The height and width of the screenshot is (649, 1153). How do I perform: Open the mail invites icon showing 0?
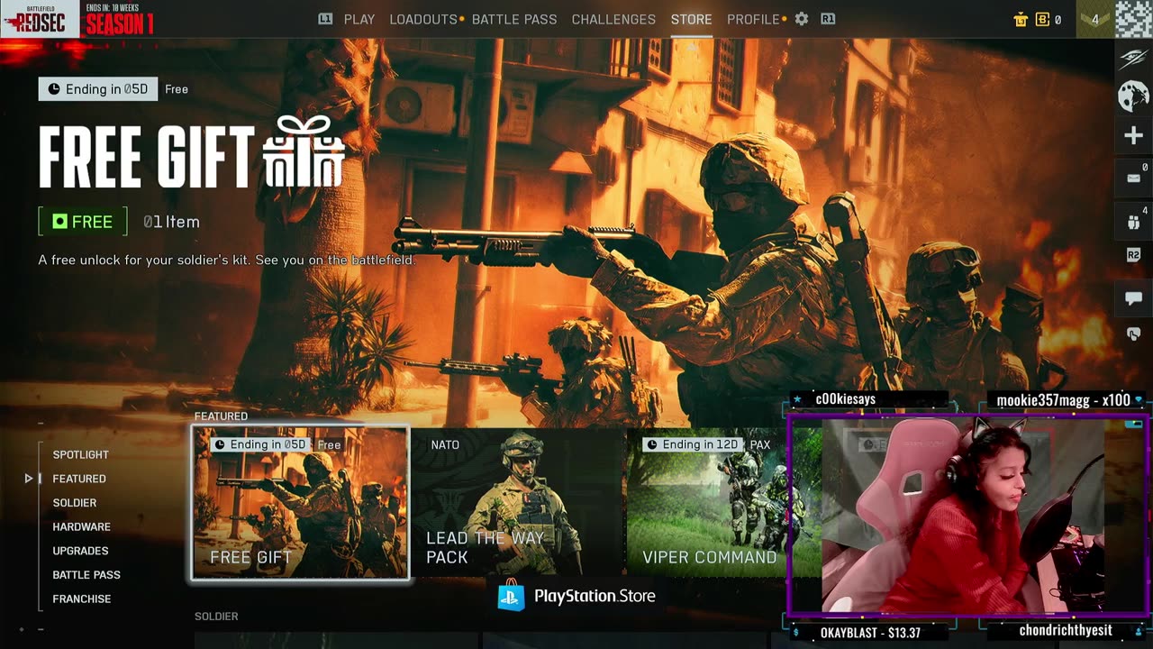(x=1133, y=178)
